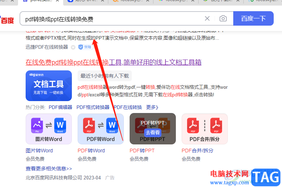Click 去看看 on PDF转PPT card

pyautogui.click(x=153, y=133)
